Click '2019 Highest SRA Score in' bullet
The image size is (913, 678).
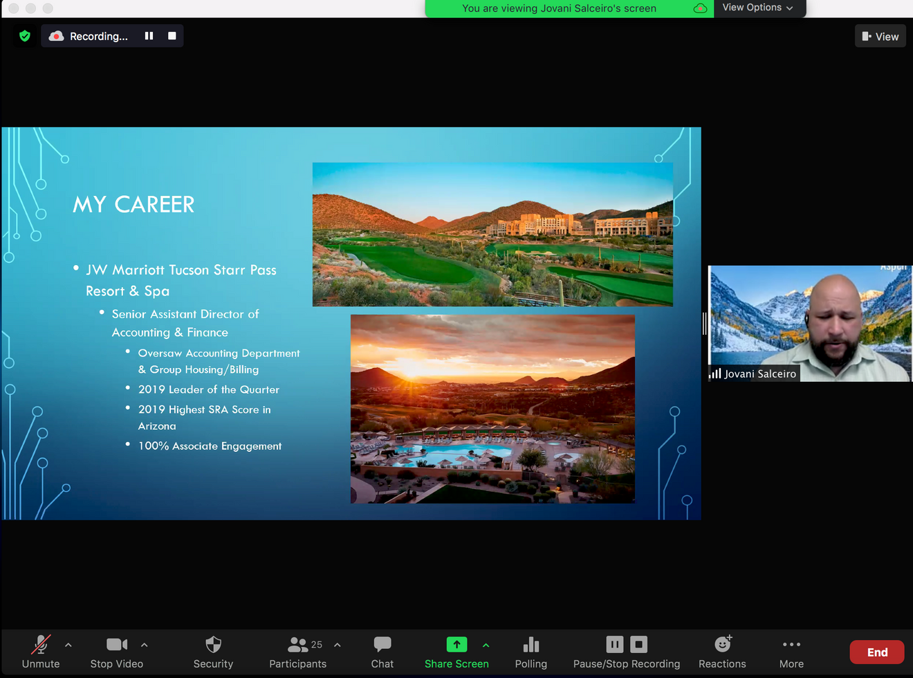tap(205, 410)
